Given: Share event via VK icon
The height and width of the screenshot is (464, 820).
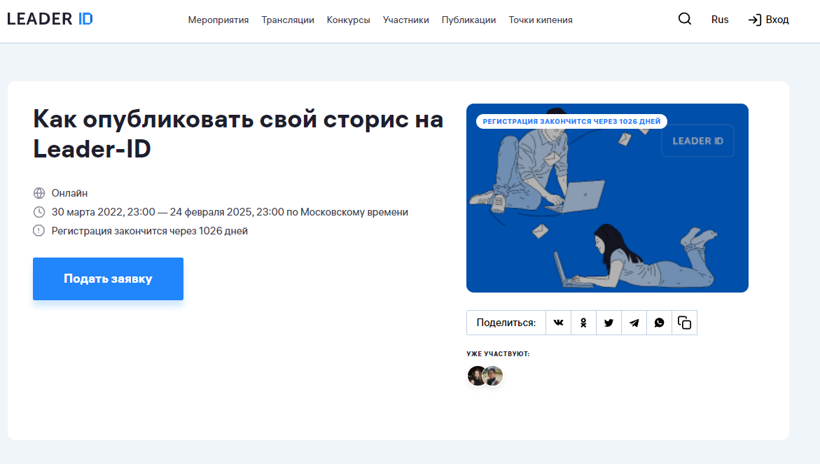Looking at the screenshot, I should click(x=558, y=323).
